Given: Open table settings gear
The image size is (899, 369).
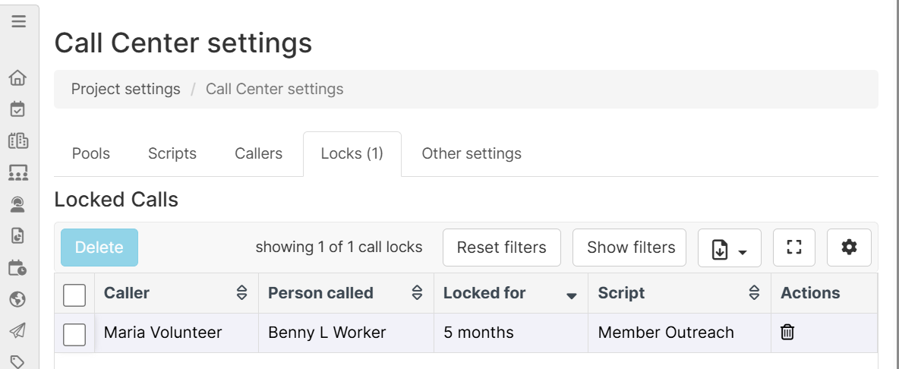Looking at the screenshot, I should coord(849,248).
